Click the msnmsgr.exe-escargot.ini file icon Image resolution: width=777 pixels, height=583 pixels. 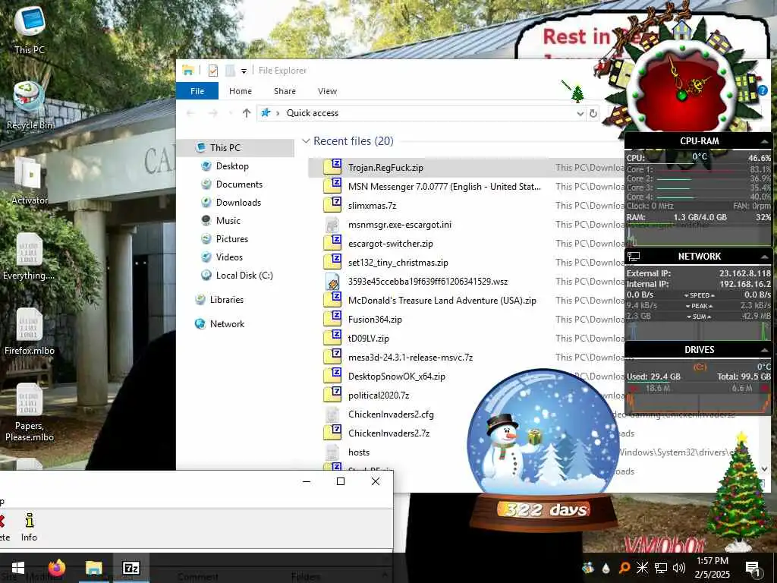332,225
